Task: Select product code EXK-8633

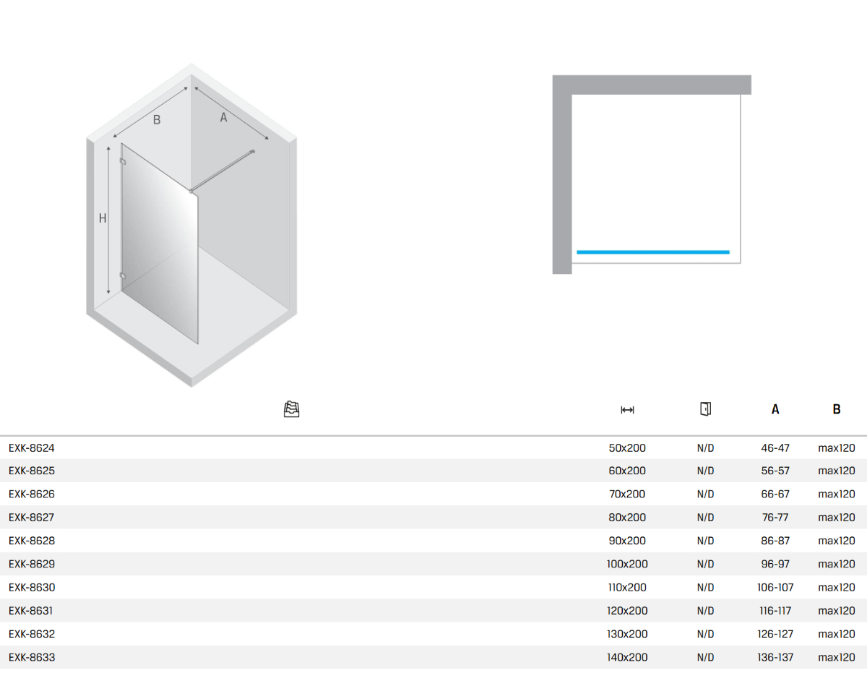Action: [x=32, y=658]
